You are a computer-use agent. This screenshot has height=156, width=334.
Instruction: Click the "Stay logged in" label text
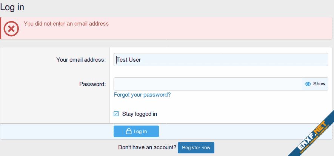tap(139, 114)
